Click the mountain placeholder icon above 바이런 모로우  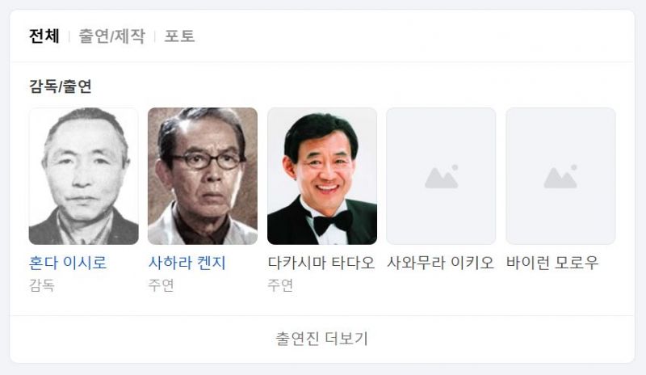560,176
